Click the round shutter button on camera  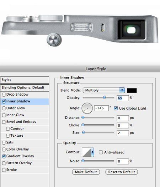coord(54,40)
